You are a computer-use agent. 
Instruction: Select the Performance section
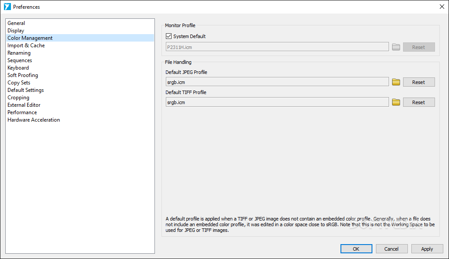[x=80, y=112]
